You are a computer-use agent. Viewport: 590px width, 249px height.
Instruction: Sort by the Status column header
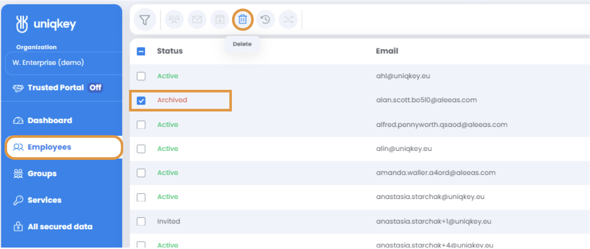tap(170, 51)
